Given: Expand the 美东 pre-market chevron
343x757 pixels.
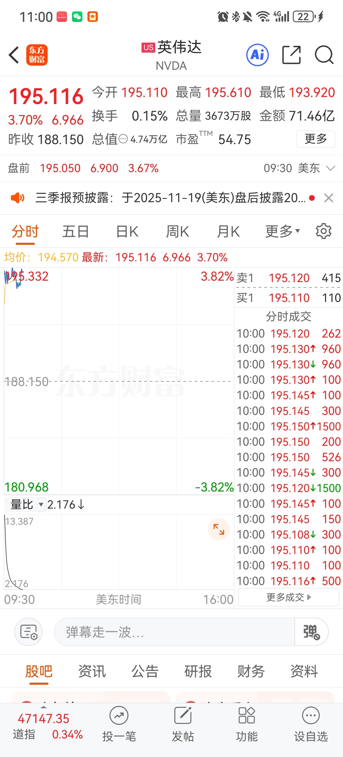Looking at the screenshot, I should point(331,169).
